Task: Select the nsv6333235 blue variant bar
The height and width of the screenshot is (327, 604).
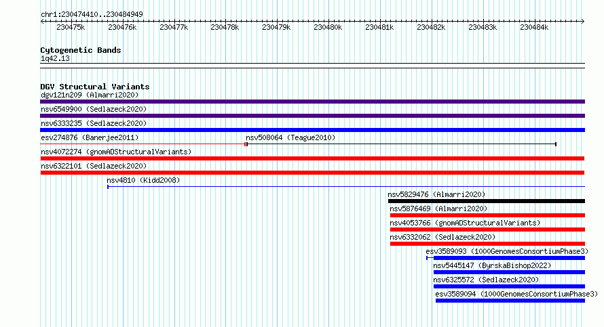Action: [312, 130]
